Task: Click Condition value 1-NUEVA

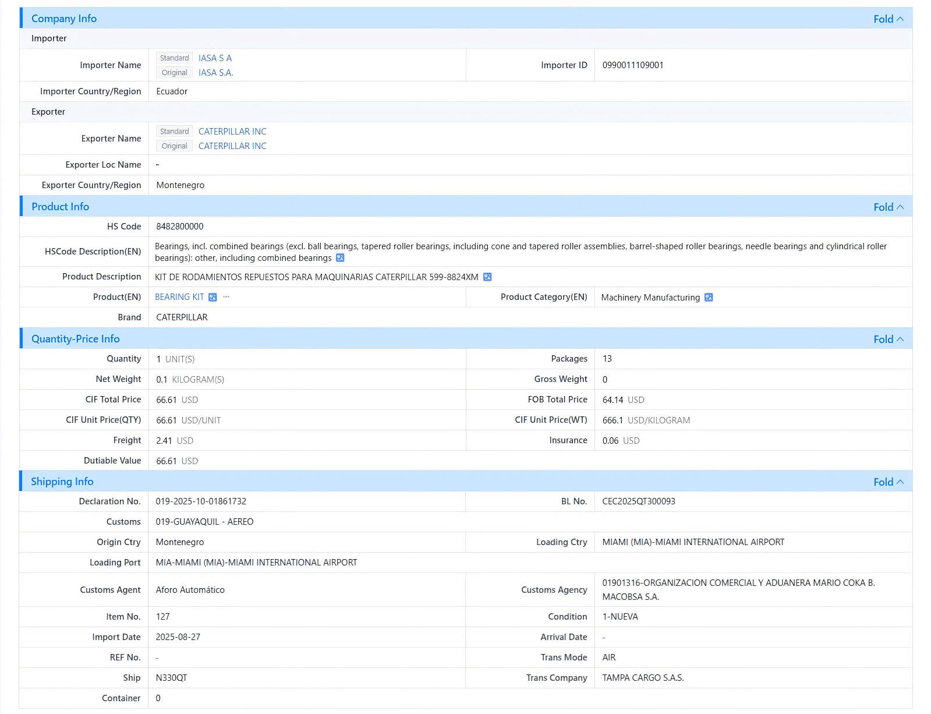Action: (620, 617)
